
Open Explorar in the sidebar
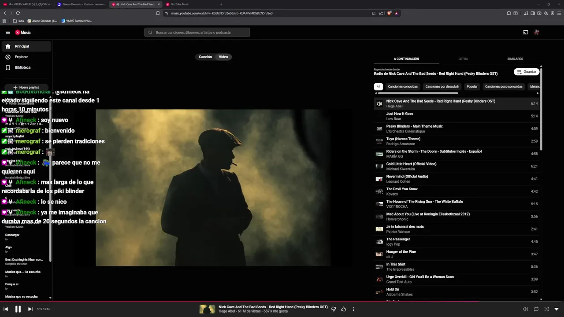tap(26, 57)
